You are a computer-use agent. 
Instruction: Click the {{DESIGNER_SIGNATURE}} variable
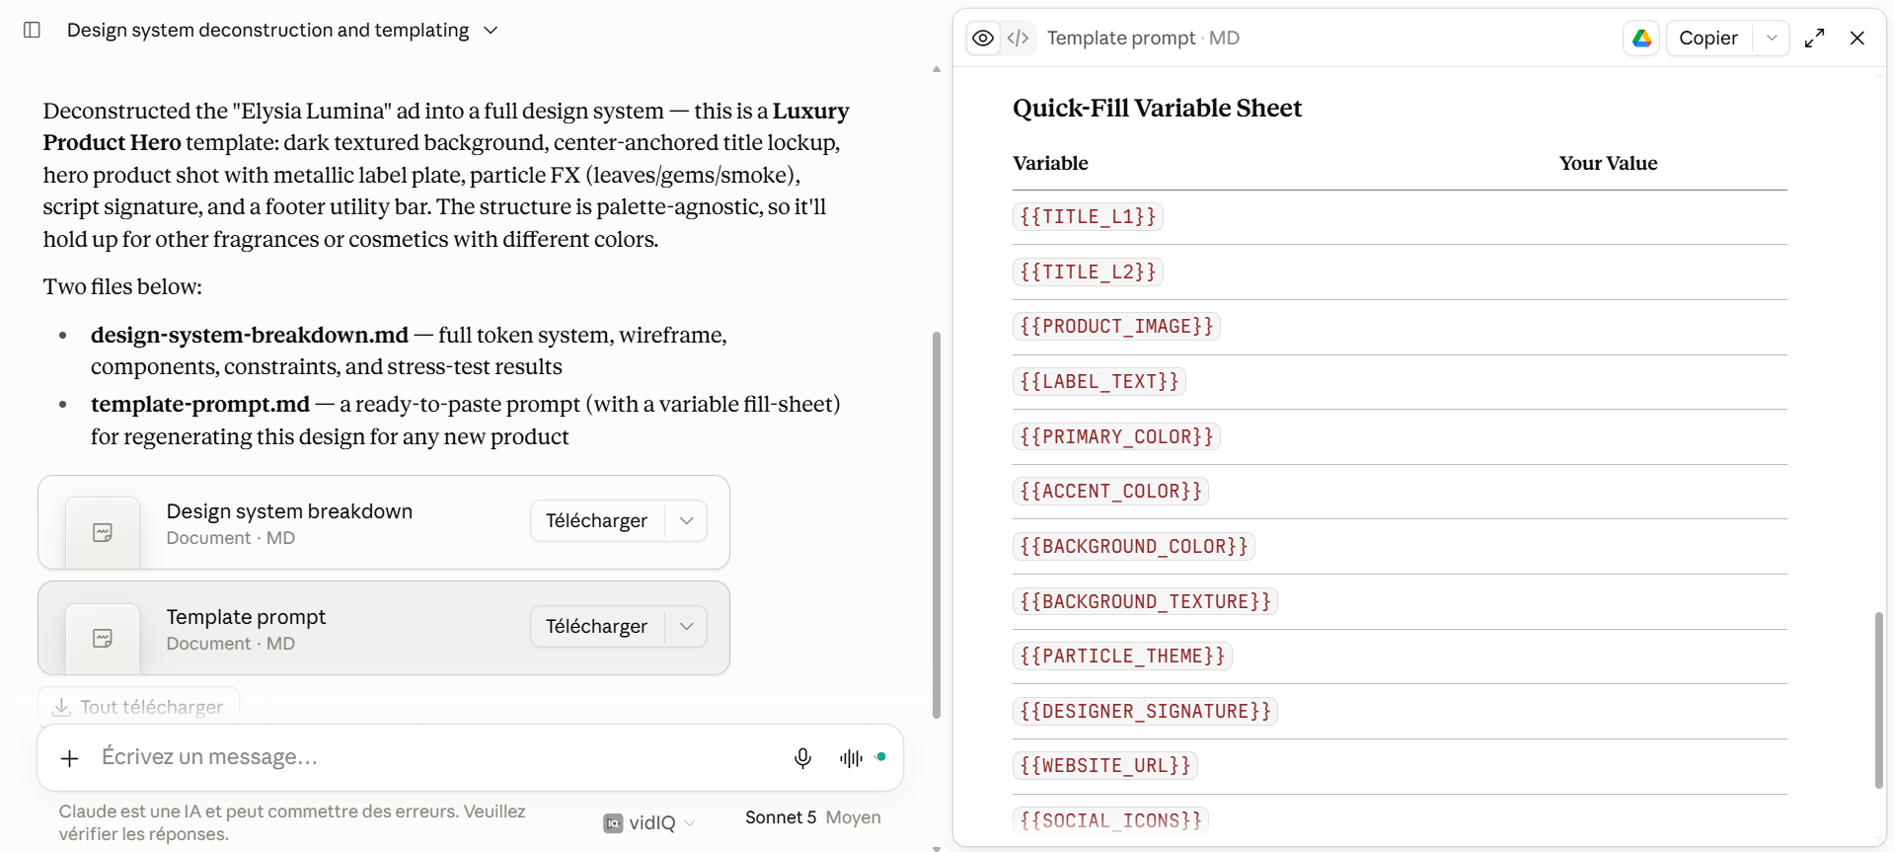coord(1145,711)
